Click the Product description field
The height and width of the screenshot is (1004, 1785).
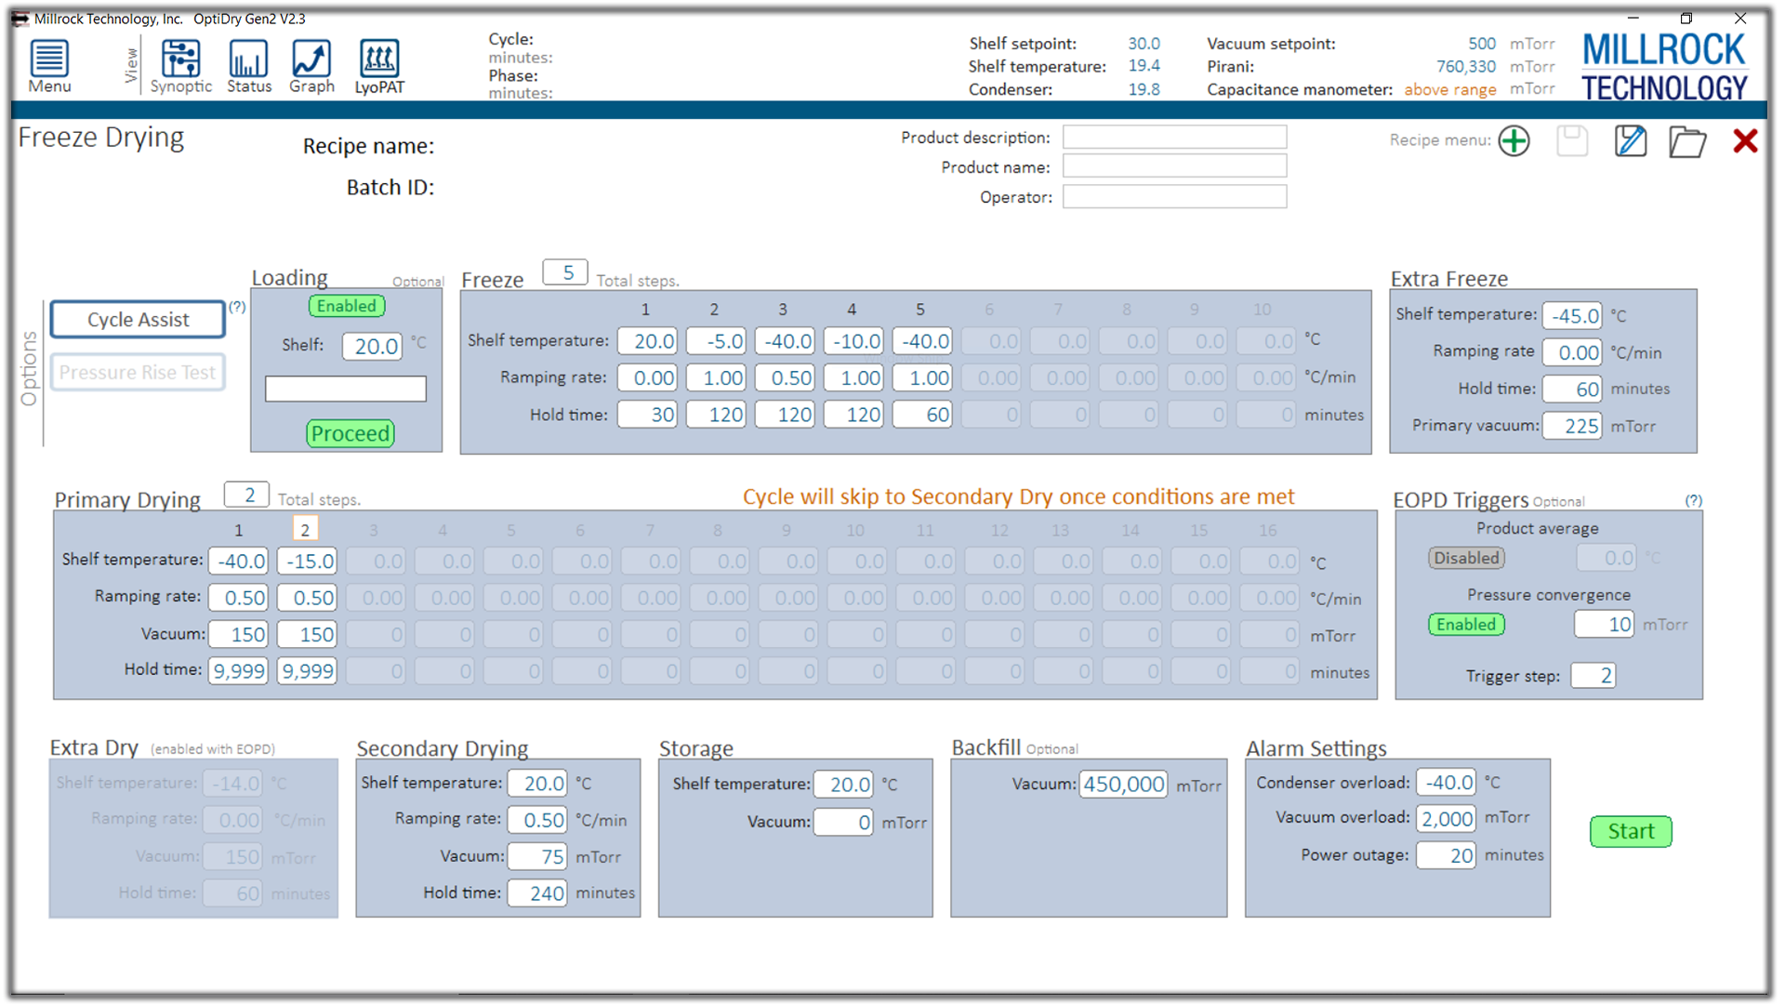coord(1174,138)
